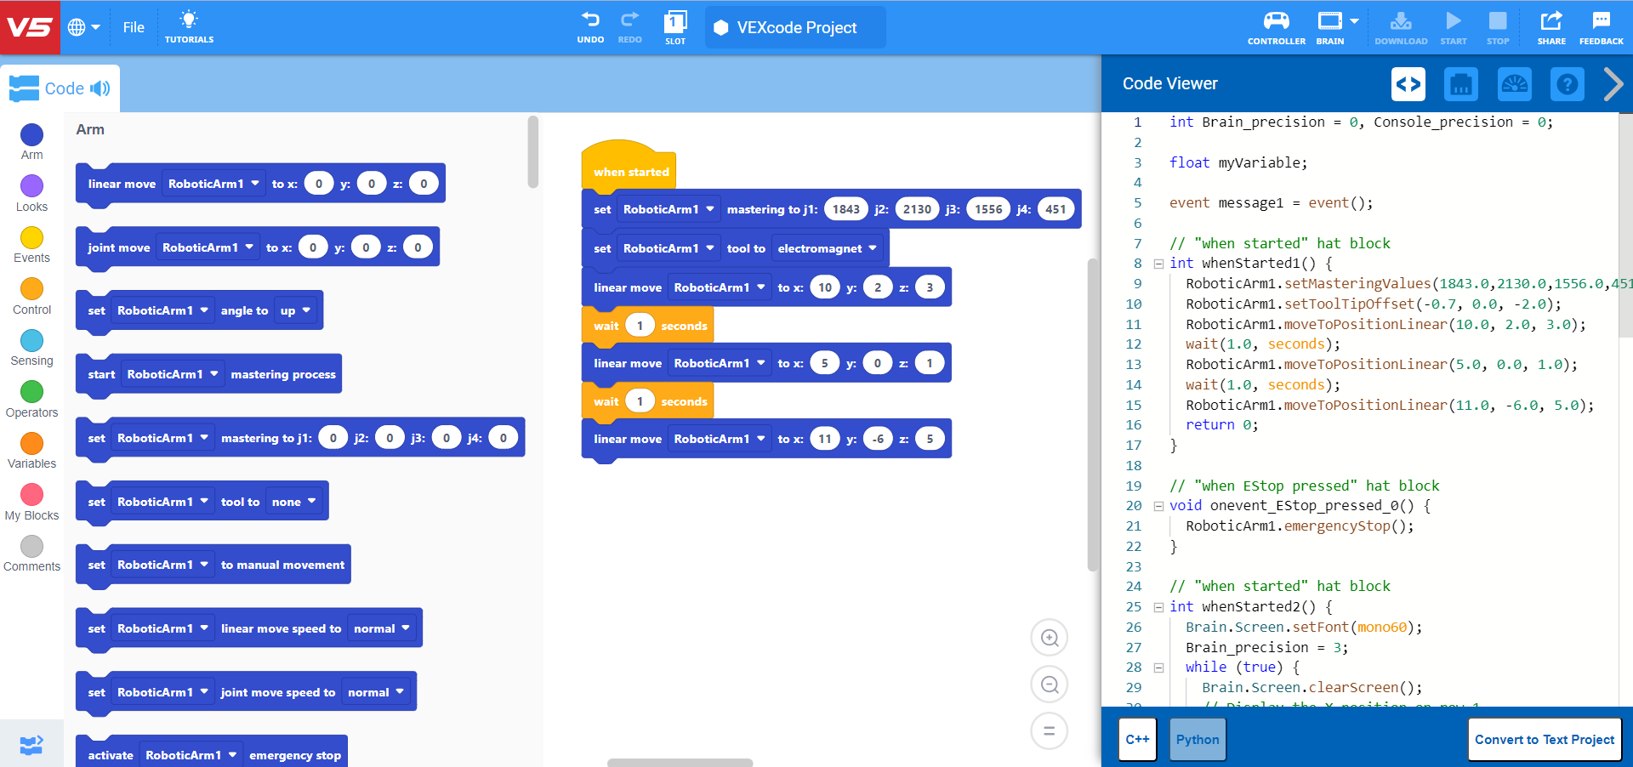Screen dimensions: 1633x767
Task: Collapse code fold at line 8
Action: [1158, 264]
